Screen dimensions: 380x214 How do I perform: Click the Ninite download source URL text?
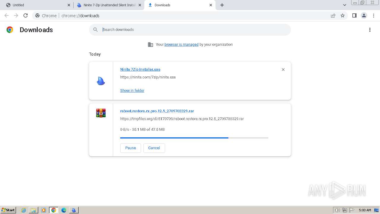[148, 77]
